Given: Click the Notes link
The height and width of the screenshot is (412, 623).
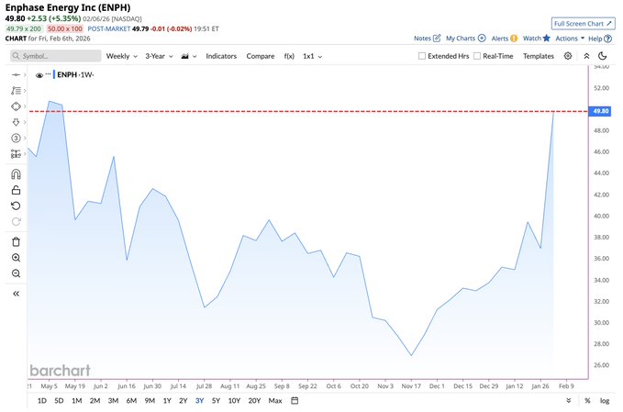Looking at the screenshot, I should 422,39.
